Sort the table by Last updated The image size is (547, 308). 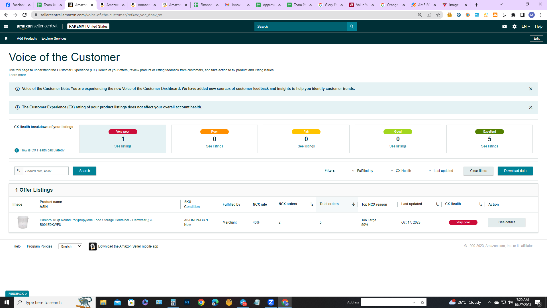[x=437, y=204]
